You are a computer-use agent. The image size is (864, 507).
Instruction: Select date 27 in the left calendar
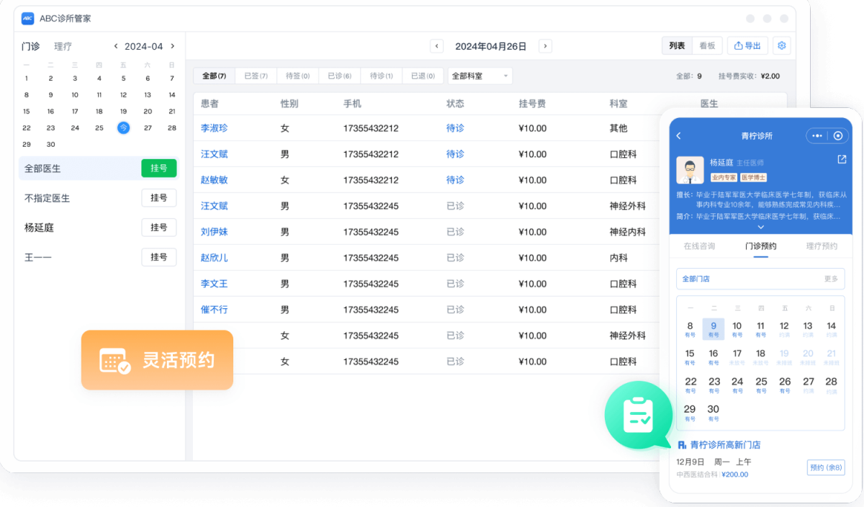[148, 128]
